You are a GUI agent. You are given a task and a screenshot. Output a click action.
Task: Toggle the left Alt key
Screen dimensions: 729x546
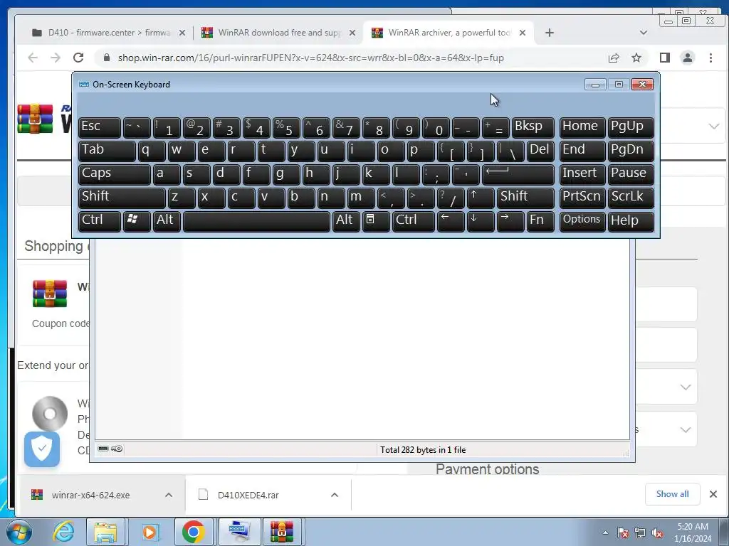tap(167, 222)
